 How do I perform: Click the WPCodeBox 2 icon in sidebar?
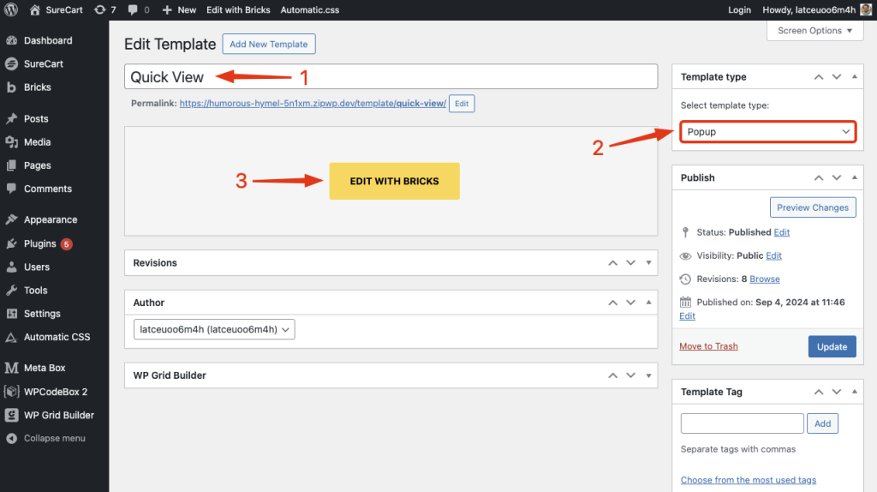12,391
